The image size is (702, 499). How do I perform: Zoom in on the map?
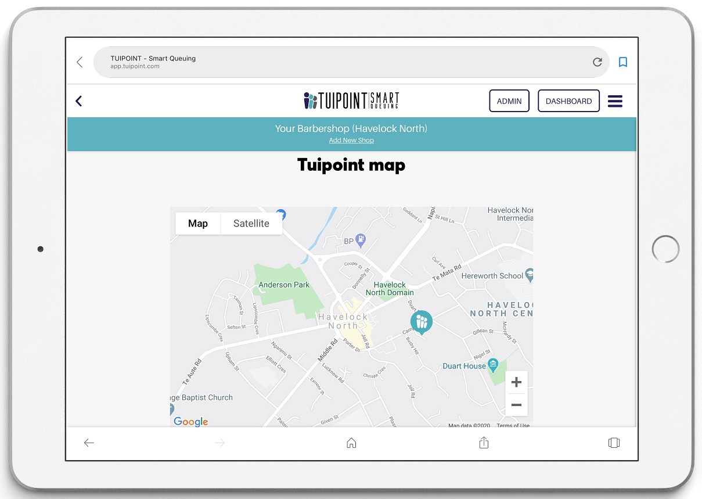[x=516, y=382]
